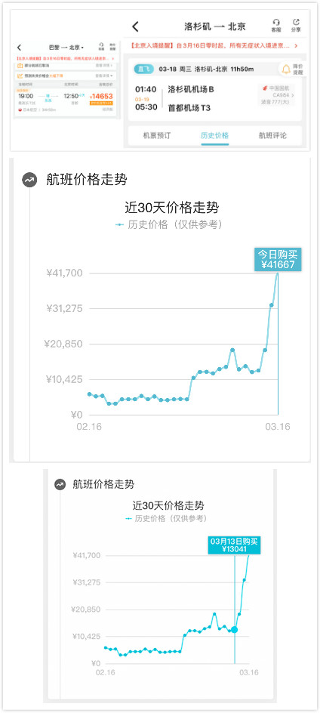Click the 今日购买 ¥41667 price label
Viewport: 320px width, 713px height.
tap(277, 259)
